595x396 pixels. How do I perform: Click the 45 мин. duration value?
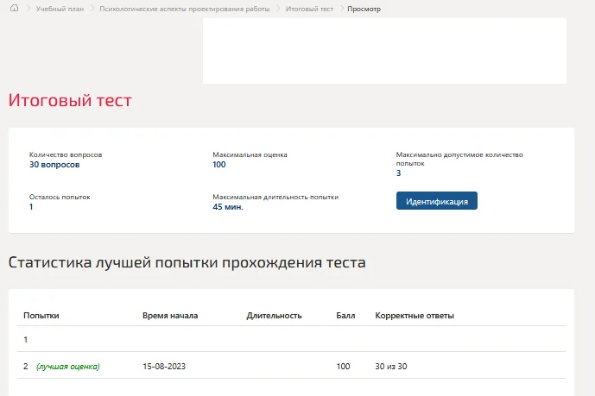228,207
